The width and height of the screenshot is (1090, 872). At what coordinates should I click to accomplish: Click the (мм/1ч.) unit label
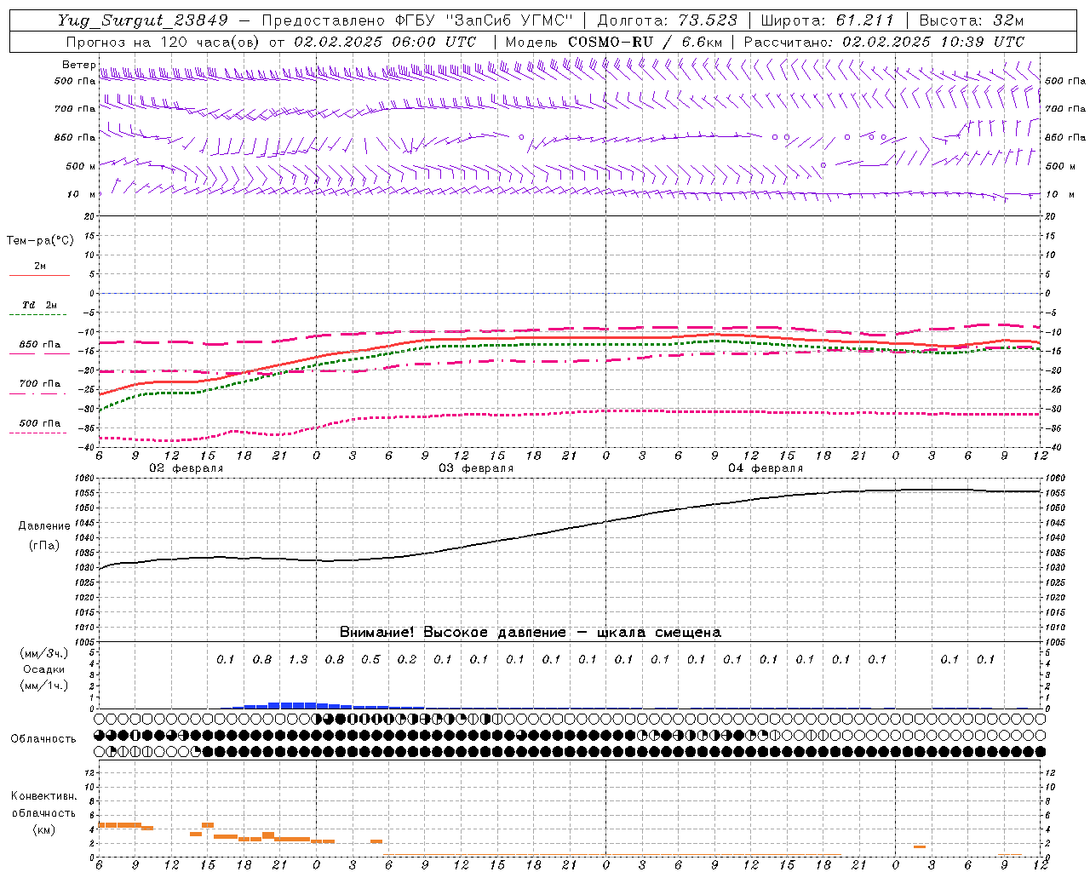coord(44,686)
